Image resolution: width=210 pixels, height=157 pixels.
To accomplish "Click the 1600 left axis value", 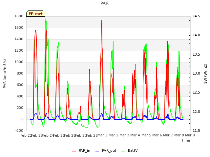I will point(19,28).
